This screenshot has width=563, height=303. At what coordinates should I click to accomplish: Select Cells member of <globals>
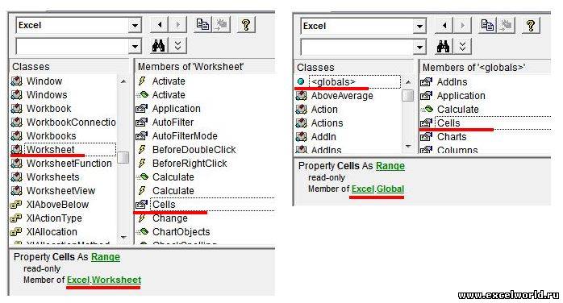(x=448, y=123)
